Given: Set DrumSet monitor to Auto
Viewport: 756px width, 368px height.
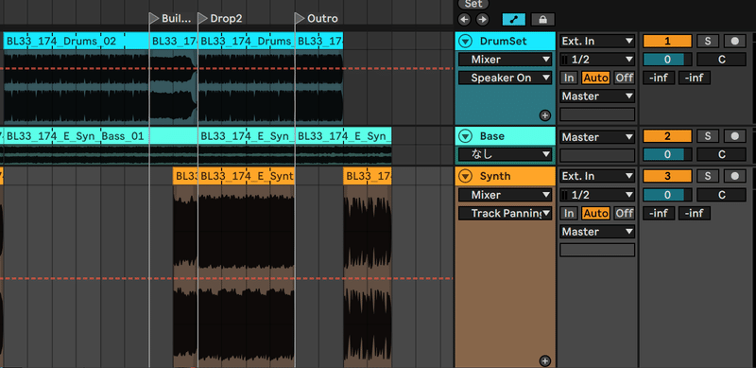Looking at the screenshot, I should [596, 78].
